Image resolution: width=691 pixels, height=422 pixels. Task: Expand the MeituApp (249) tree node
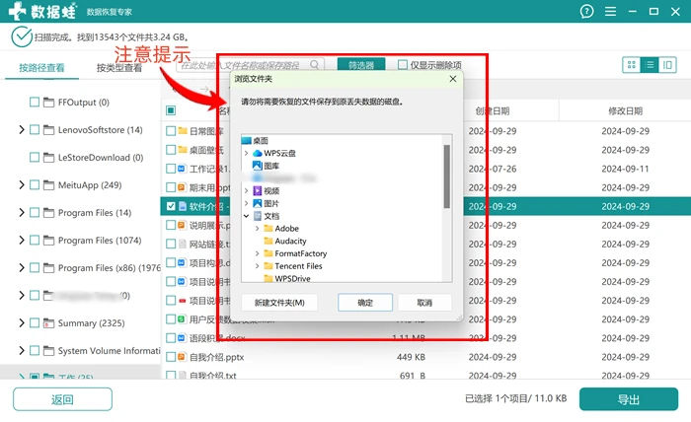point(21,184)
